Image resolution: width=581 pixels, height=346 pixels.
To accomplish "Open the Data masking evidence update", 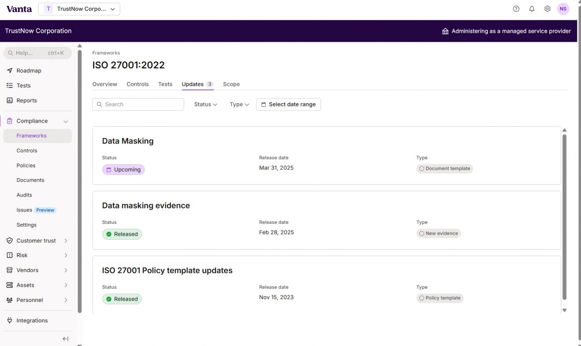I will (326, 220).
